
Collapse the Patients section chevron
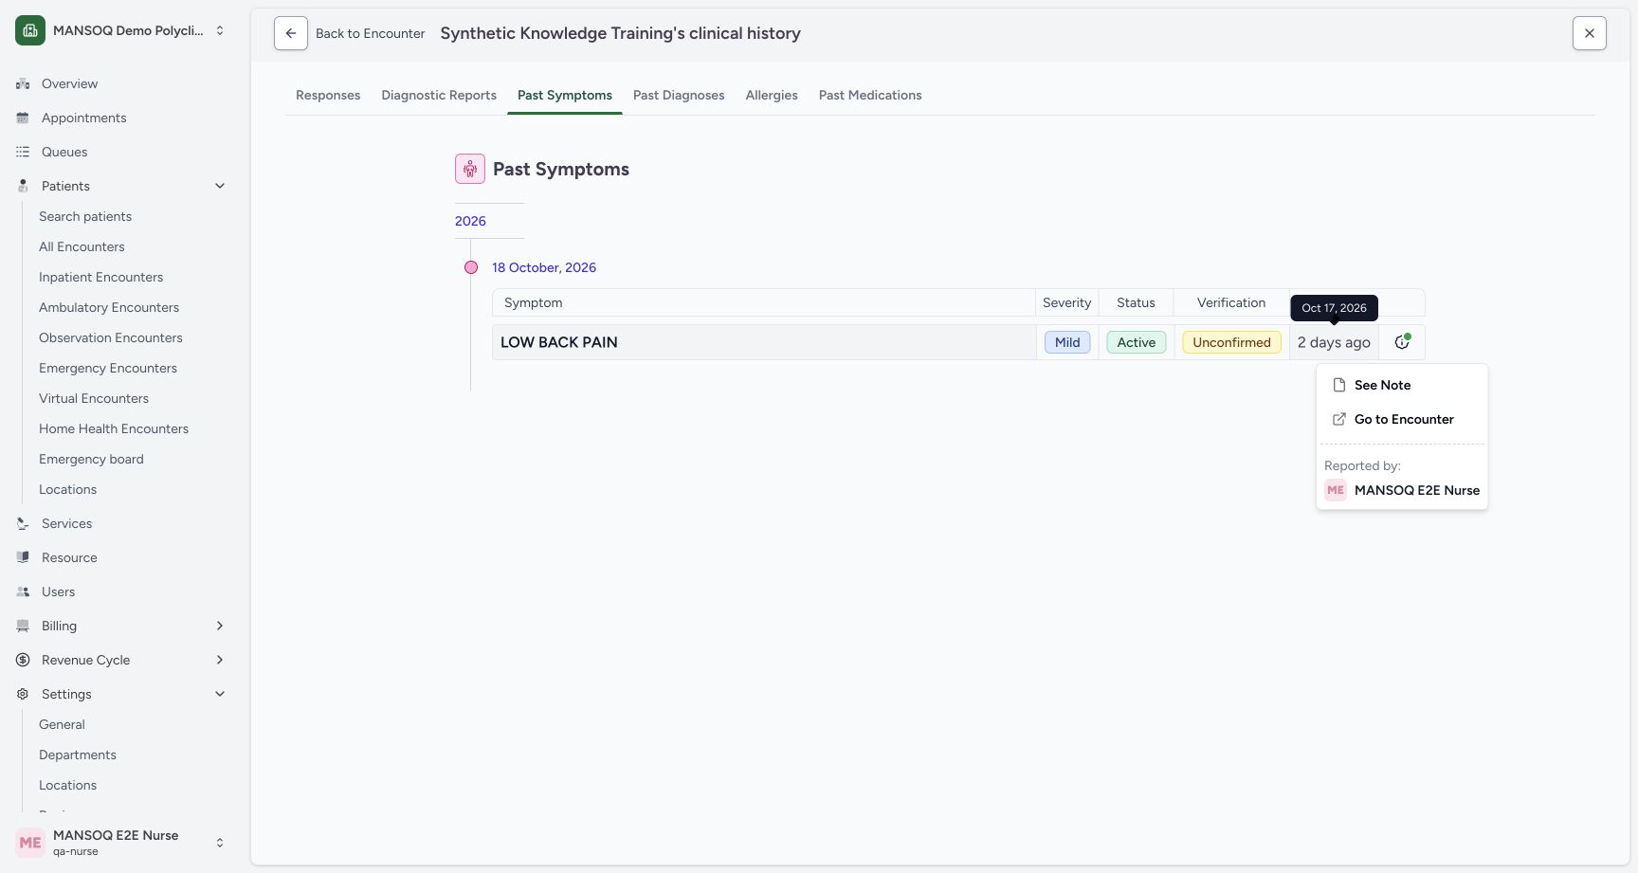click(220, 186)
